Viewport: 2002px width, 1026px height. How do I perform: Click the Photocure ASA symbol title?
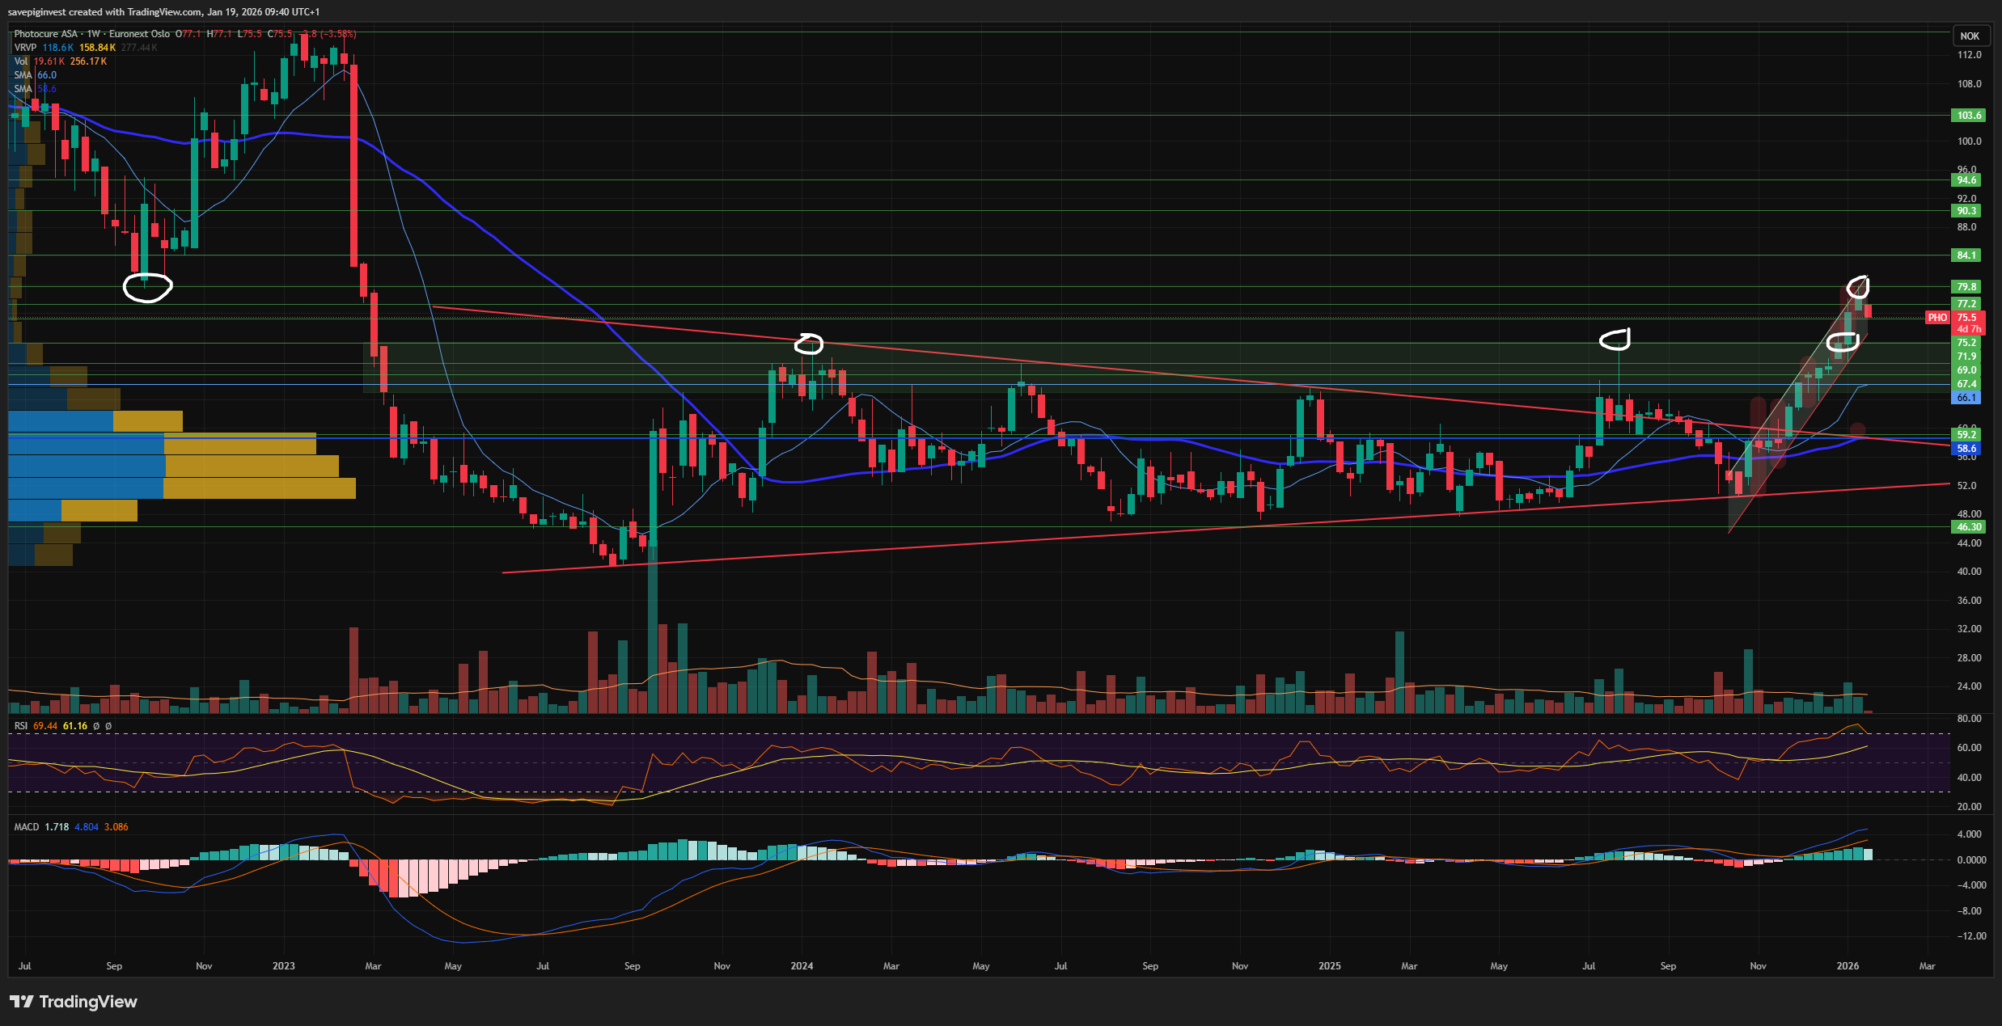[46, 34]
